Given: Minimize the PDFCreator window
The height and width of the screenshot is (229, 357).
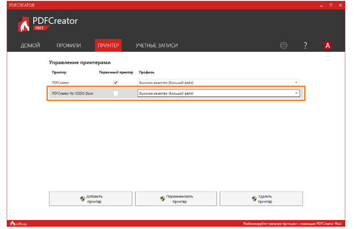Looking at the screenshot, I should (321, 5).
